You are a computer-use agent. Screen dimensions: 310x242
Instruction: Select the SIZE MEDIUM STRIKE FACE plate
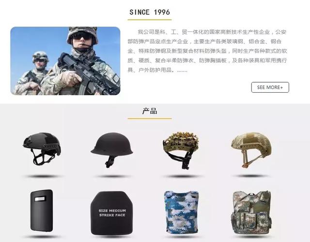point(112,213)
